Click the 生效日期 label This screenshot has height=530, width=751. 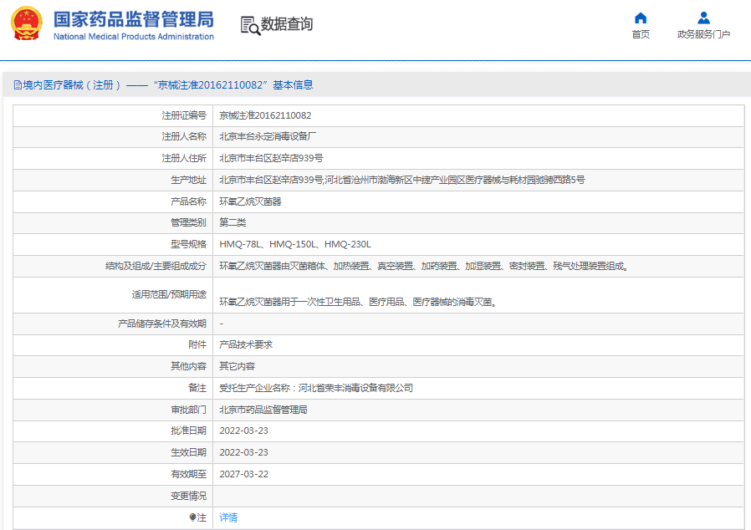coord(188,452)
